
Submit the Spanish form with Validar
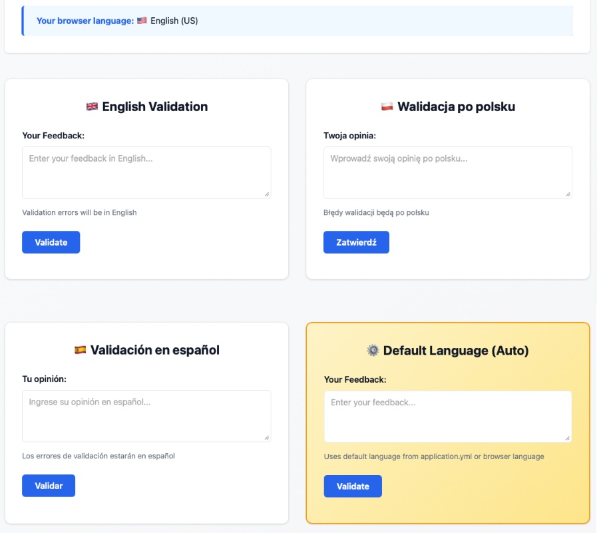49,486
